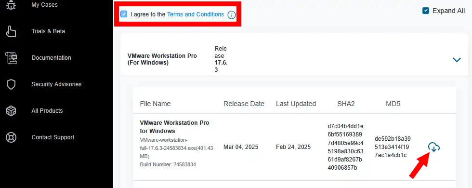Download VMware Workstation Pro via cloud icon

(x=434, y=147)
